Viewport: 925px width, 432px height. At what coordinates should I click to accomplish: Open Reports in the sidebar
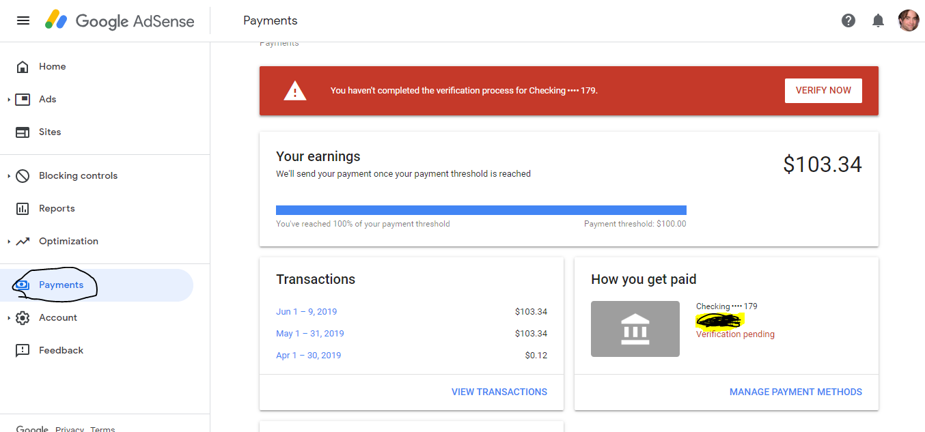pyautogui.click(x=57, y=208)
